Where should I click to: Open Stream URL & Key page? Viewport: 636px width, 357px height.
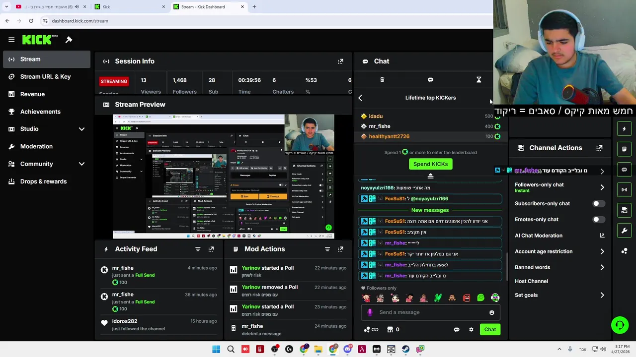[x=47, y=77]
